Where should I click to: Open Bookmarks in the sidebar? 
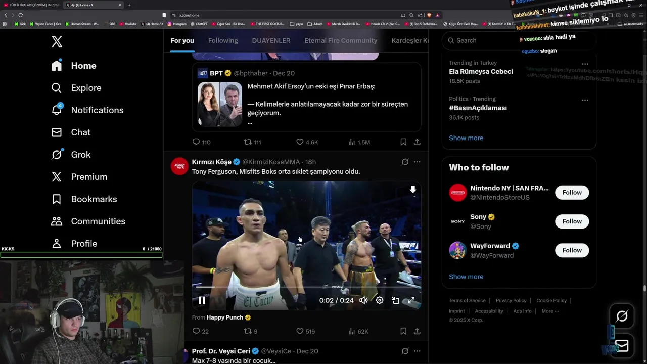[84, 199]
